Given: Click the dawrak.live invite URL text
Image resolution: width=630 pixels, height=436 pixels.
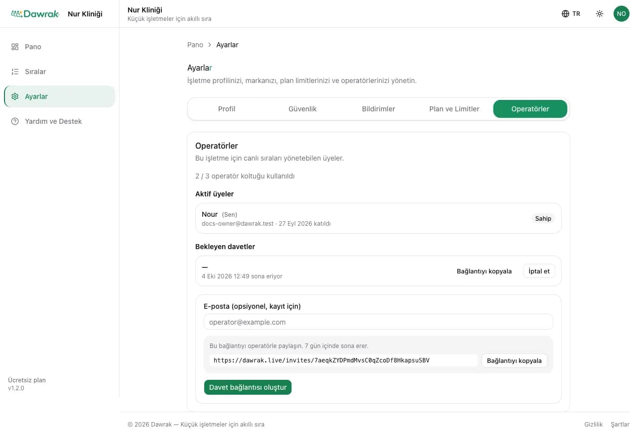Looking at the screenshot, I should (x=321, y=360).
